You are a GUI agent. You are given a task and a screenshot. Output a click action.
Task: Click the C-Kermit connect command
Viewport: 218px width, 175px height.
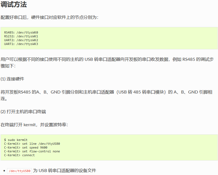click(x=19, y=155)
